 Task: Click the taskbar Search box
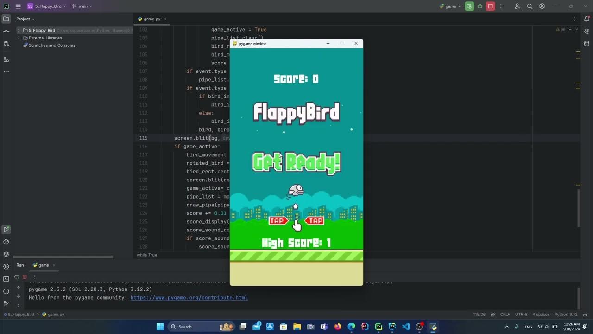coord(202,326)
